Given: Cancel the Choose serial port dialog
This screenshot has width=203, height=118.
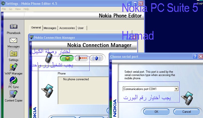Looking at the screenshot, I should [186, 111].
